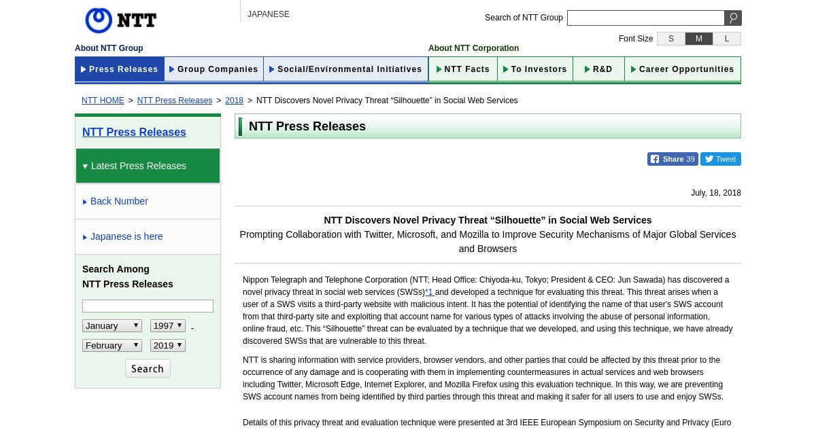816x428 pixels.
Task: Set font size to medium (M)
Action: tap(699, 39)
